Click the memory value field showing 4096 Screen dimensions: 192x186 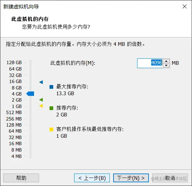150,63
